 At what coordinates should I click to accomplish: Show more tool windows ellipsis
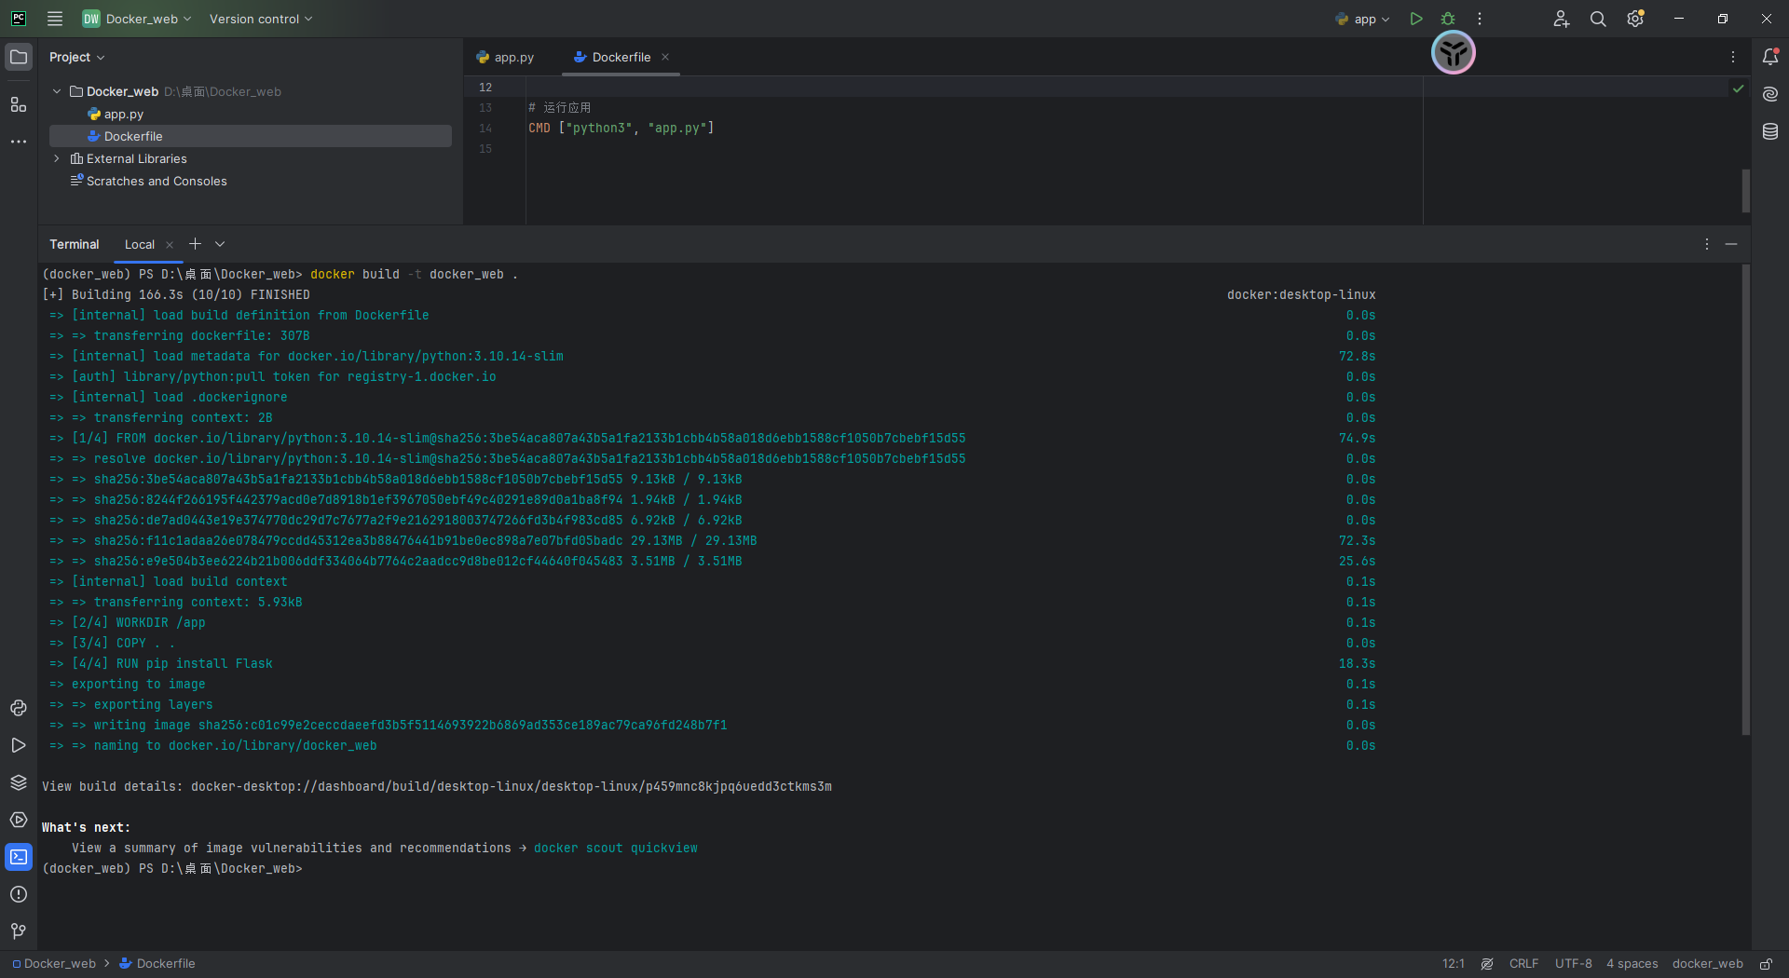tap(19, 142)
